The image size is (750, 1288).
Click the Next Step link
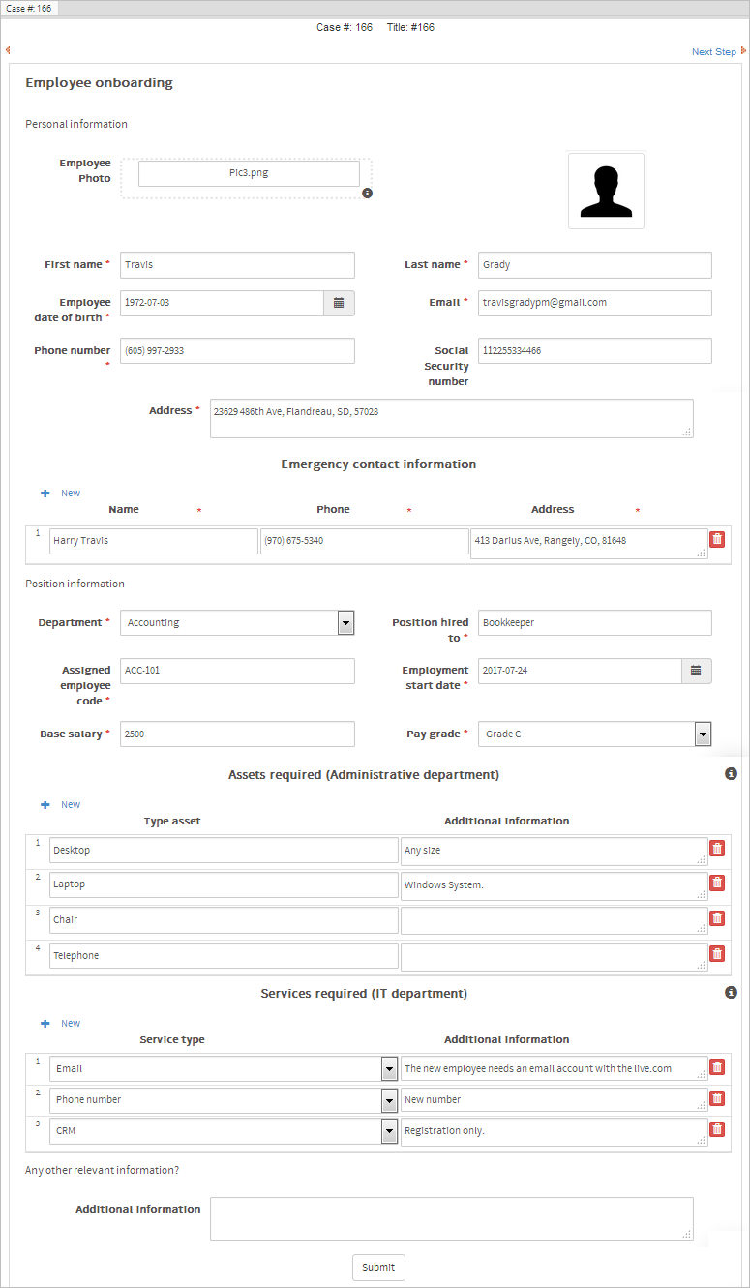pyautogui.click(x=714, y=52)
